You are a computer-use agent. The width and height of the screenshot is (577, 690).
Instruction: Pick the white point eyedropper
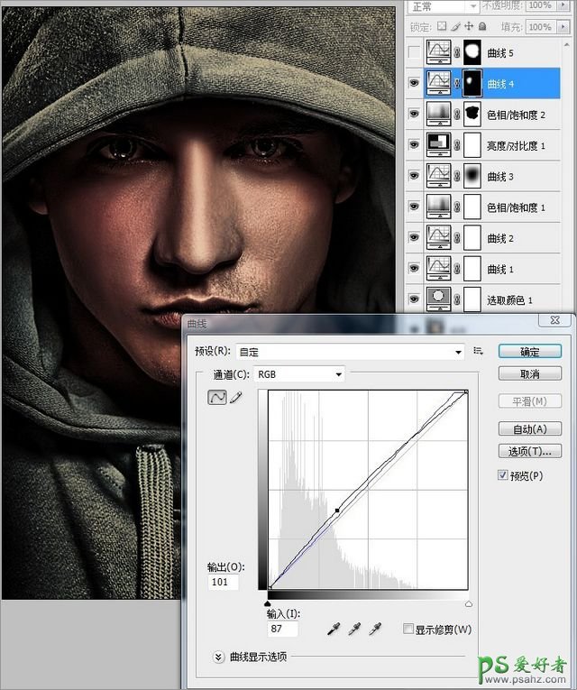pos(375,629)
